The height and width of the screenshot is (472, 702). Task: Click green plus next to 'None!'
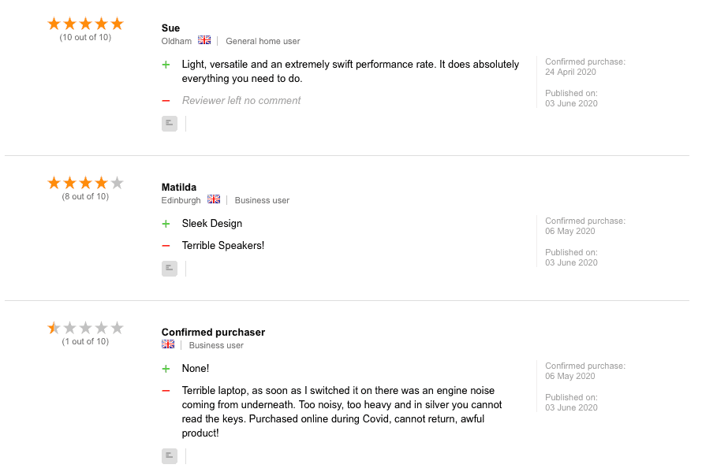click(x=166, y=369)
